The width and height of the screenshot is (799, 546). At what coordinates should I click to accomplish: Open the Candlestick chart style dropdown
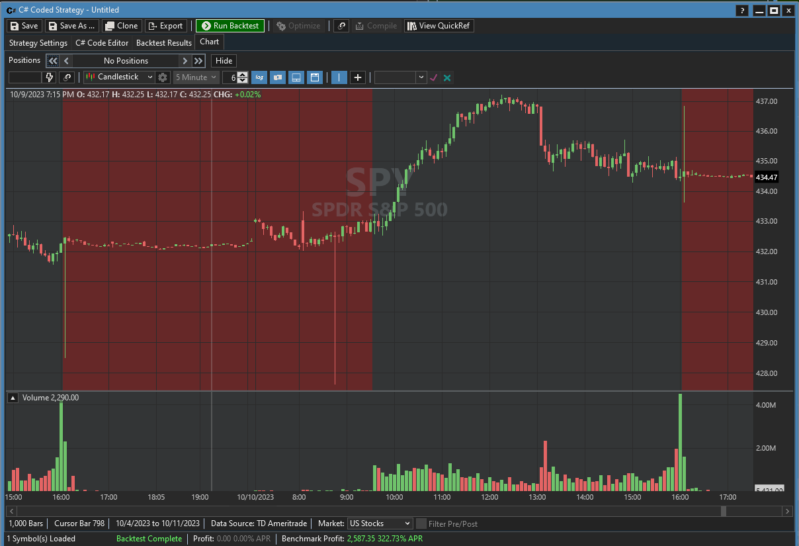click(x=119, y=77)
